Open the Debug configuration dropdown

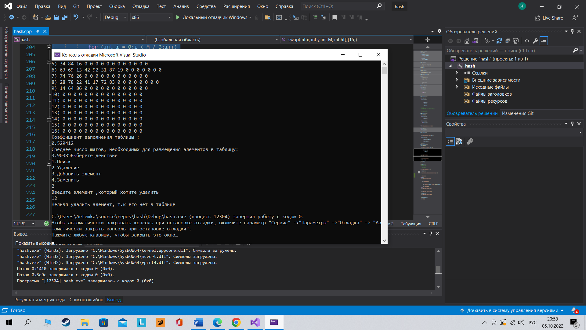pyautogui.click(x=115, y=17)
